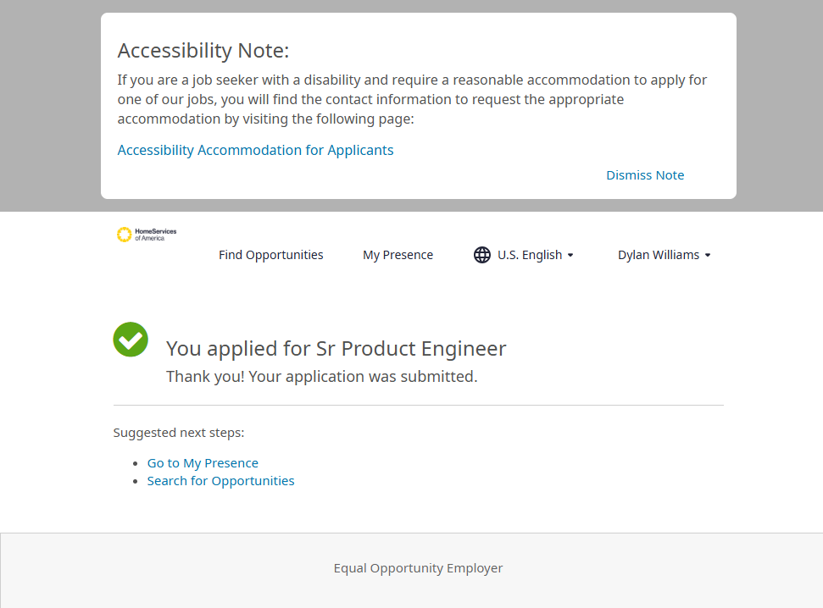Open Find Opportunities in the navigation bar
This screenshot has height=608, width=823.
pyautogui.click(x=270, y=255)
